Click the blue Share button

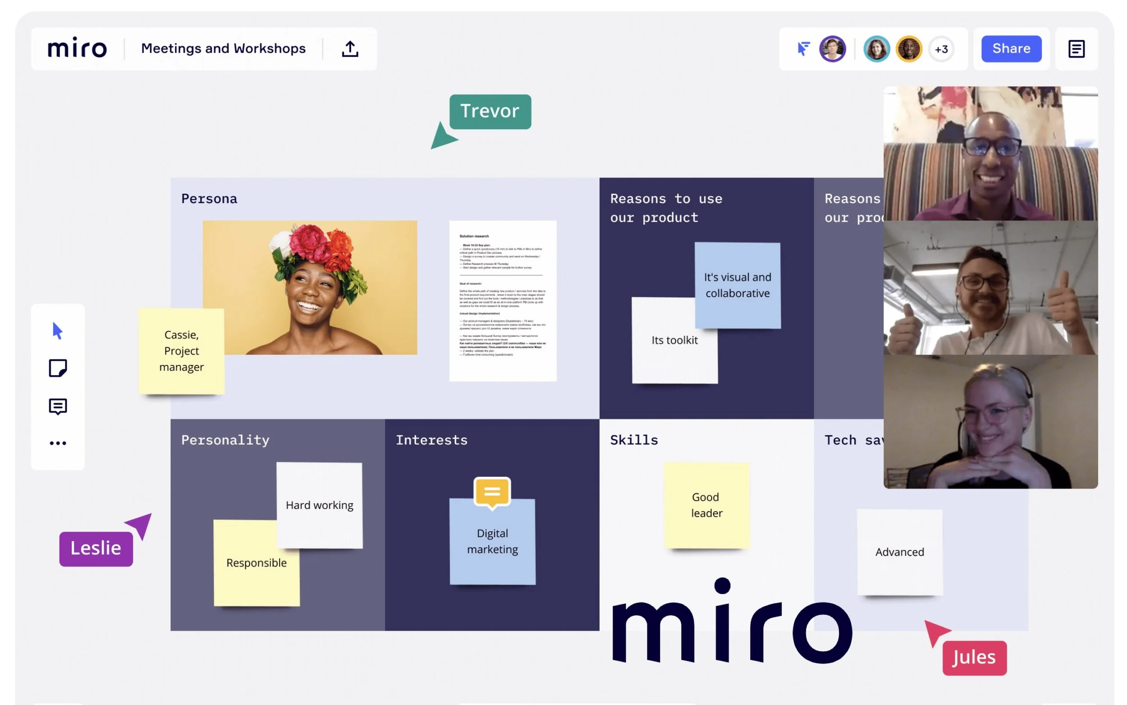point(1011,49)
